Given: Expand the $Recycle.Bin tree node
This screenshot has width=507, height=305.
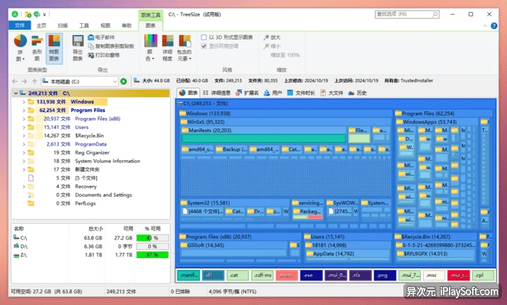Looking at the screenshot, I should coord(24,136).
